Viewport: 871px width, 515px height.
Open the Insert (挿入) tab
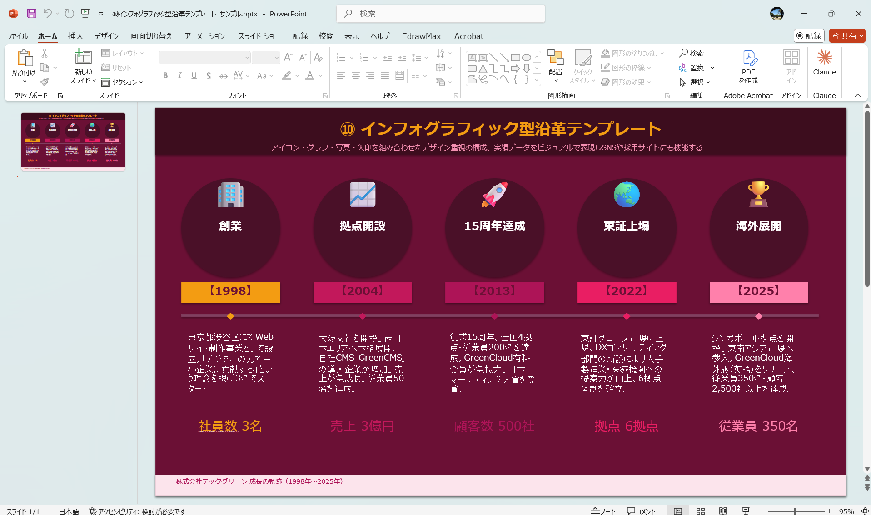(x=75, y=36)
